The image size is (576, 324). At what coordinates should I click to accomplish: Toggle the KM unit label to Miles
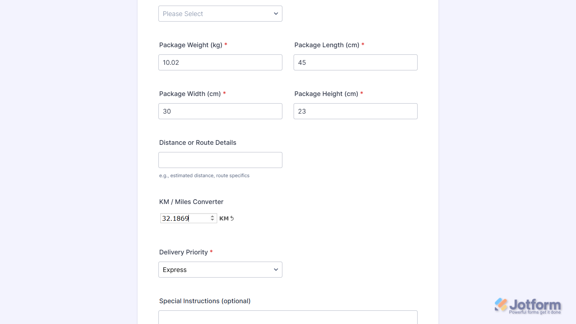(223, 218)
